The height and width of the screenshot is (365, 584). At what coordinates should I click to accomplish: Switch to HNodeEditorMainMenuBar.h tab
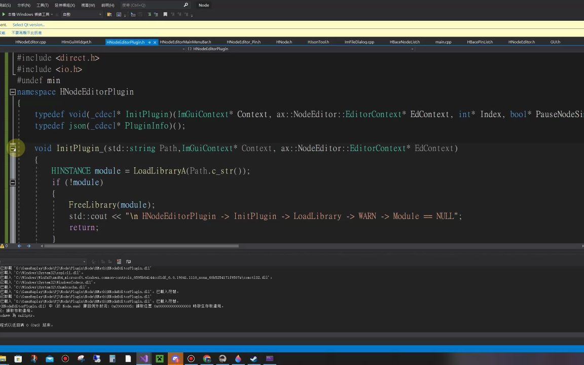(185, 42)
